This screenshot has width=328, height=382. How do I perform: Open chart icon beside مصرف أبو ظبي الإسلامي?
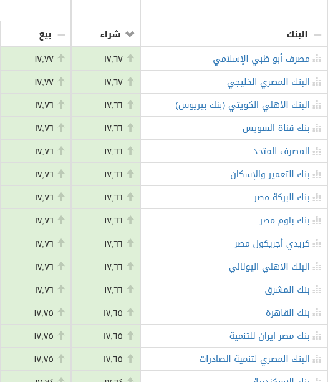317,59
